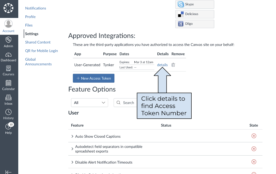
Task: Open Notifications in account menu
Action: click(36, 8)
